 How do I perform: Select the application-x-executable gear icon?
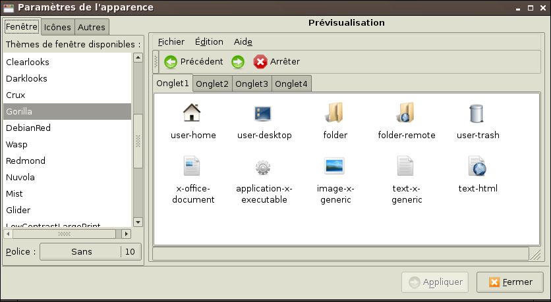(264, 166)
